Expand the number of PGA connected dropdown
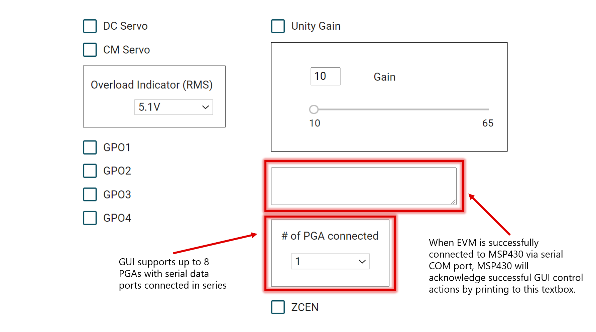This screenshot has height=332, width=596. [x=330, y=261]
